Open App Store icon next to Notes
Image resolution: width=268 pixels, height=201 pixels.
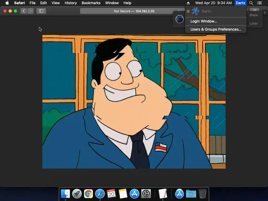coord(134,194)
